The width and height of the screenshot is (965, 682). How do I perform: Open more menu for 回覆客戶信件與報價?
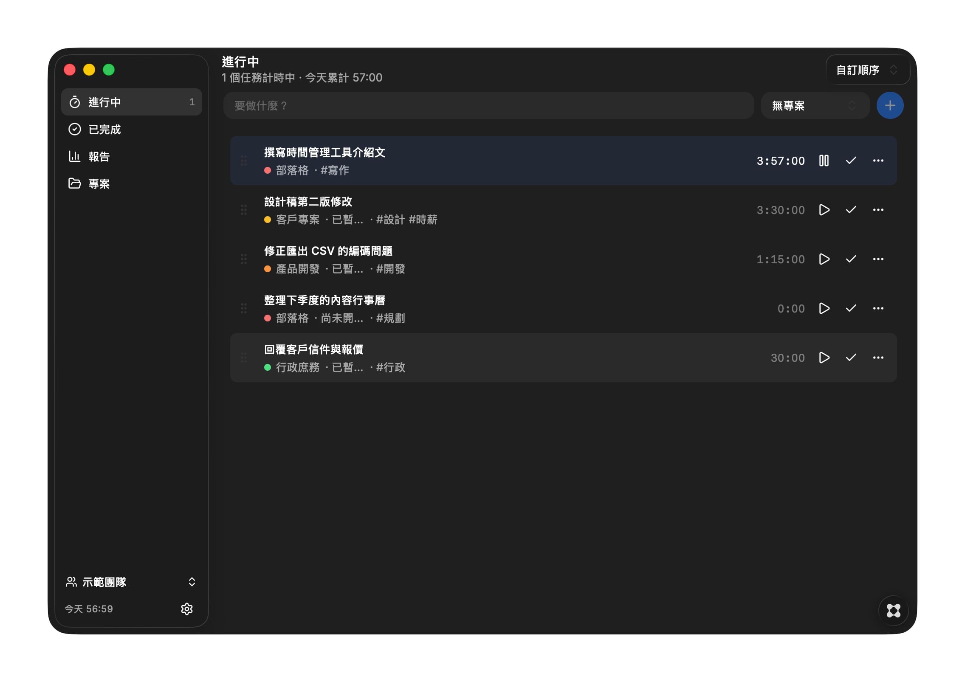[x=878, y=358]
